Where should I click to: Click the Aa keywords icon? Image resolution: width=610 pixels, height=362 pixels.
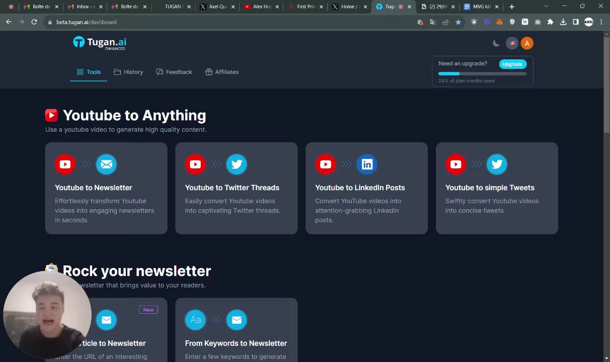click(195, 320)
